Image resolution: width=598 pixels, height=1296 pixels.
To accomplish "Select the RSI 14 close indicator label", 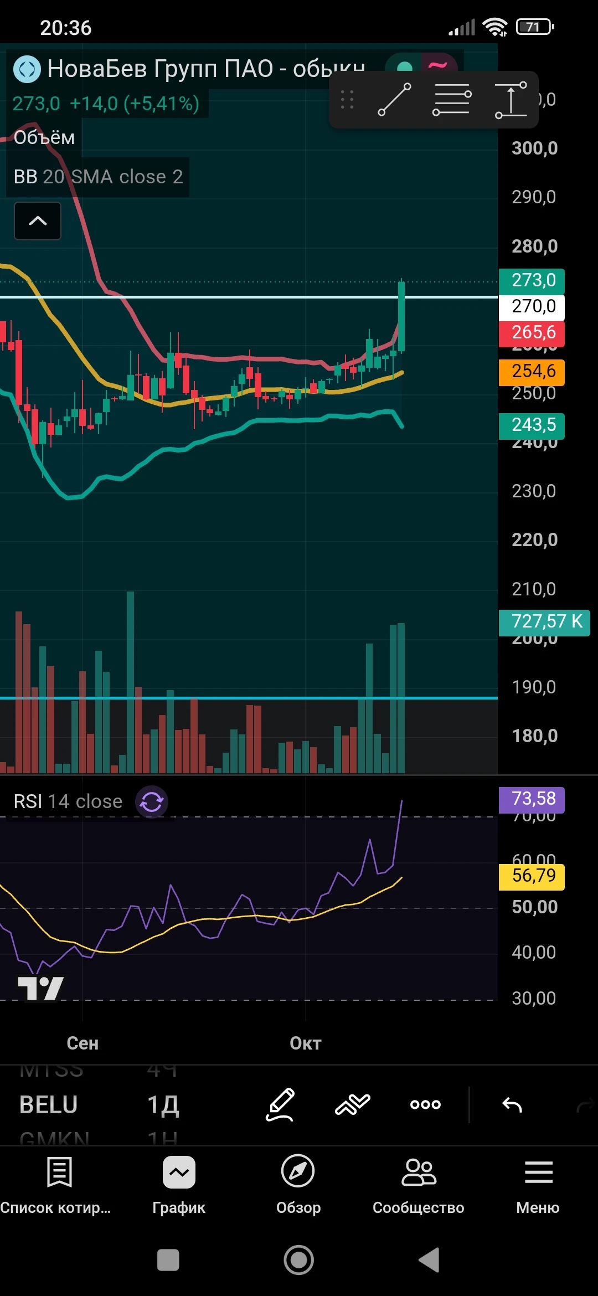I will tap(68, 801).
